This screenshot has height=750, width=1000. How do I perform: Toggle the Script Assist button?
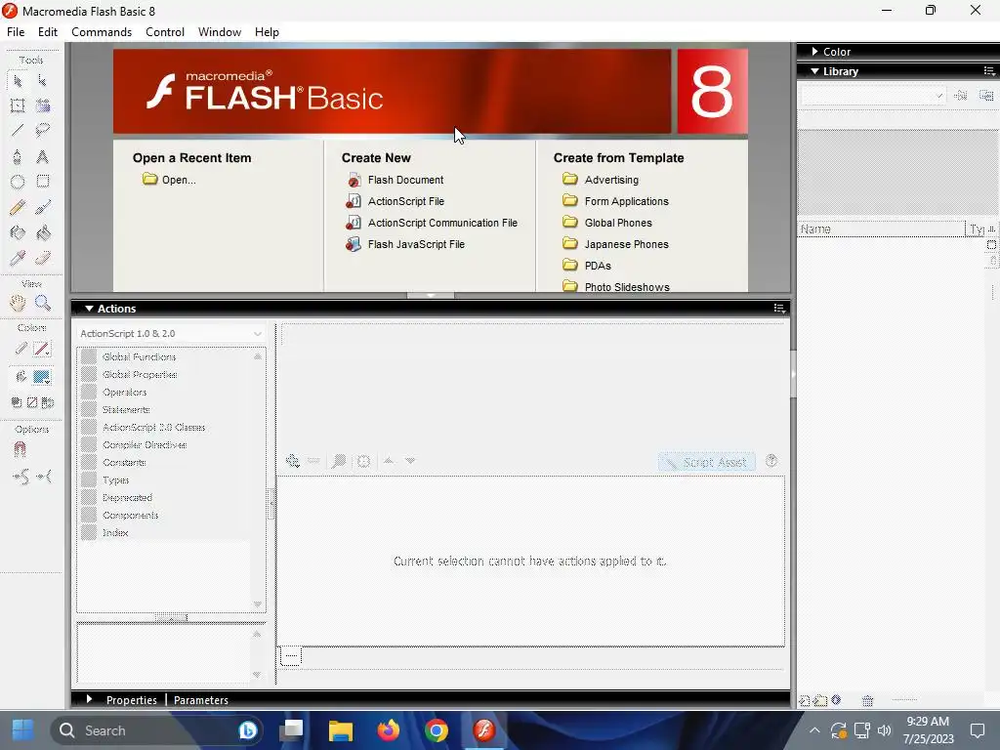[x=707, y=462]
